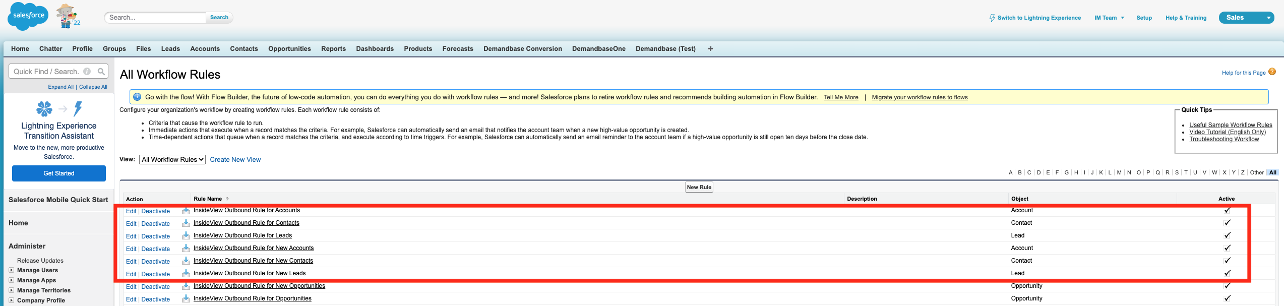Click Collapse All in the sidebar
Screen dimensions: 1284x306
(x=93, y=87)
